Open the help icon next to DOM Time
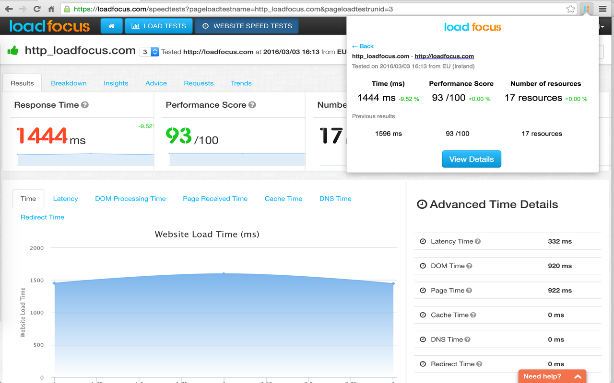The width and height of the screenshot is (614, 383). point(469,266)
